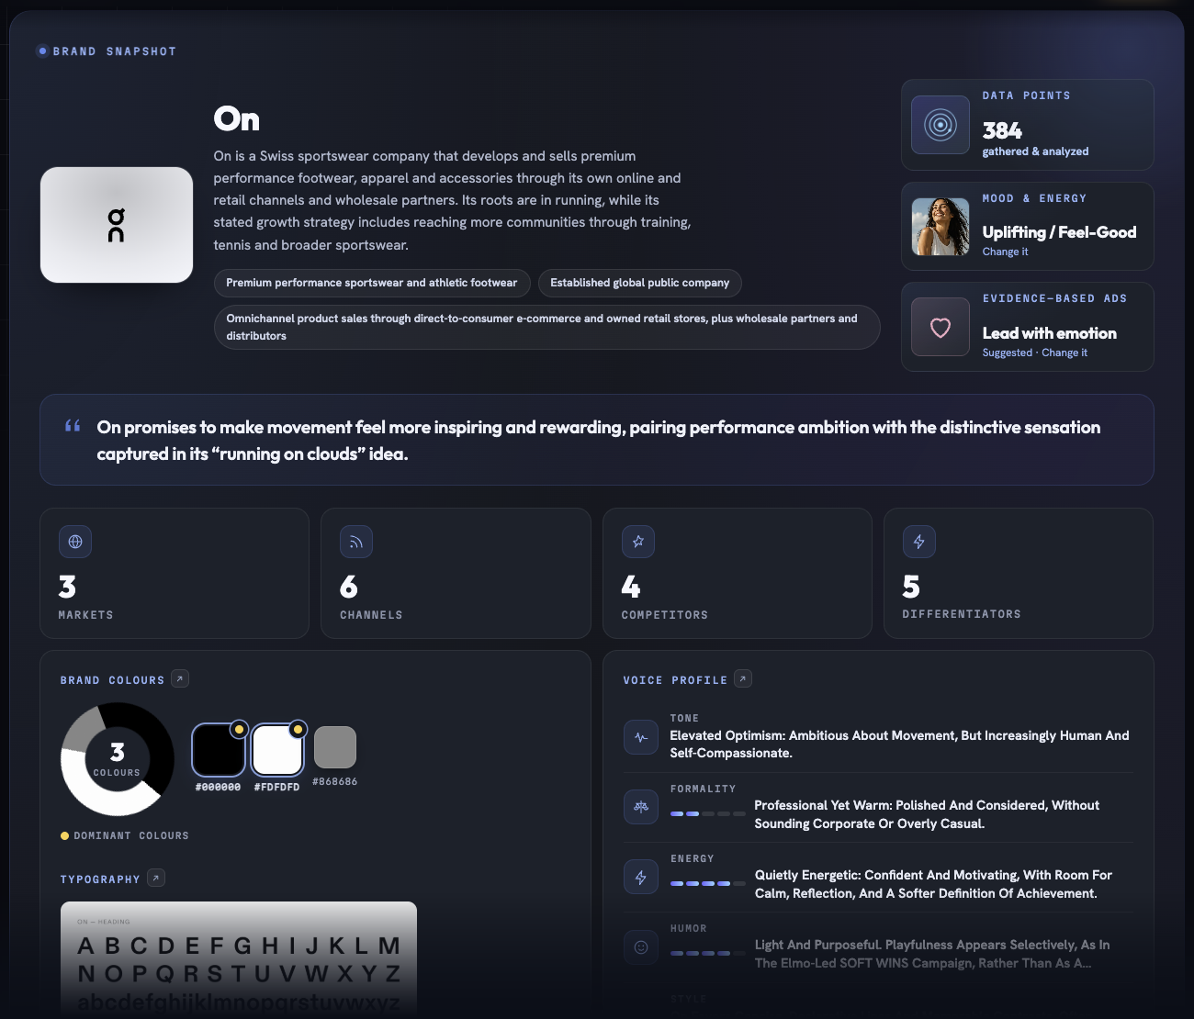The width and height of the screenshot is (1194, 1019).
Task: Click the Professional Yet Warm formality text
Action: (927, 814)
